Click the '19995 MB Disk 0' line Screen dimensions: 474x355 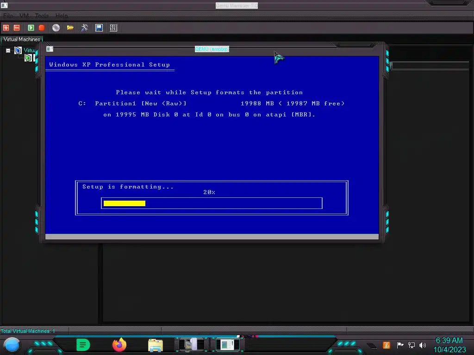pyautogui.click(x=209, y=115)
